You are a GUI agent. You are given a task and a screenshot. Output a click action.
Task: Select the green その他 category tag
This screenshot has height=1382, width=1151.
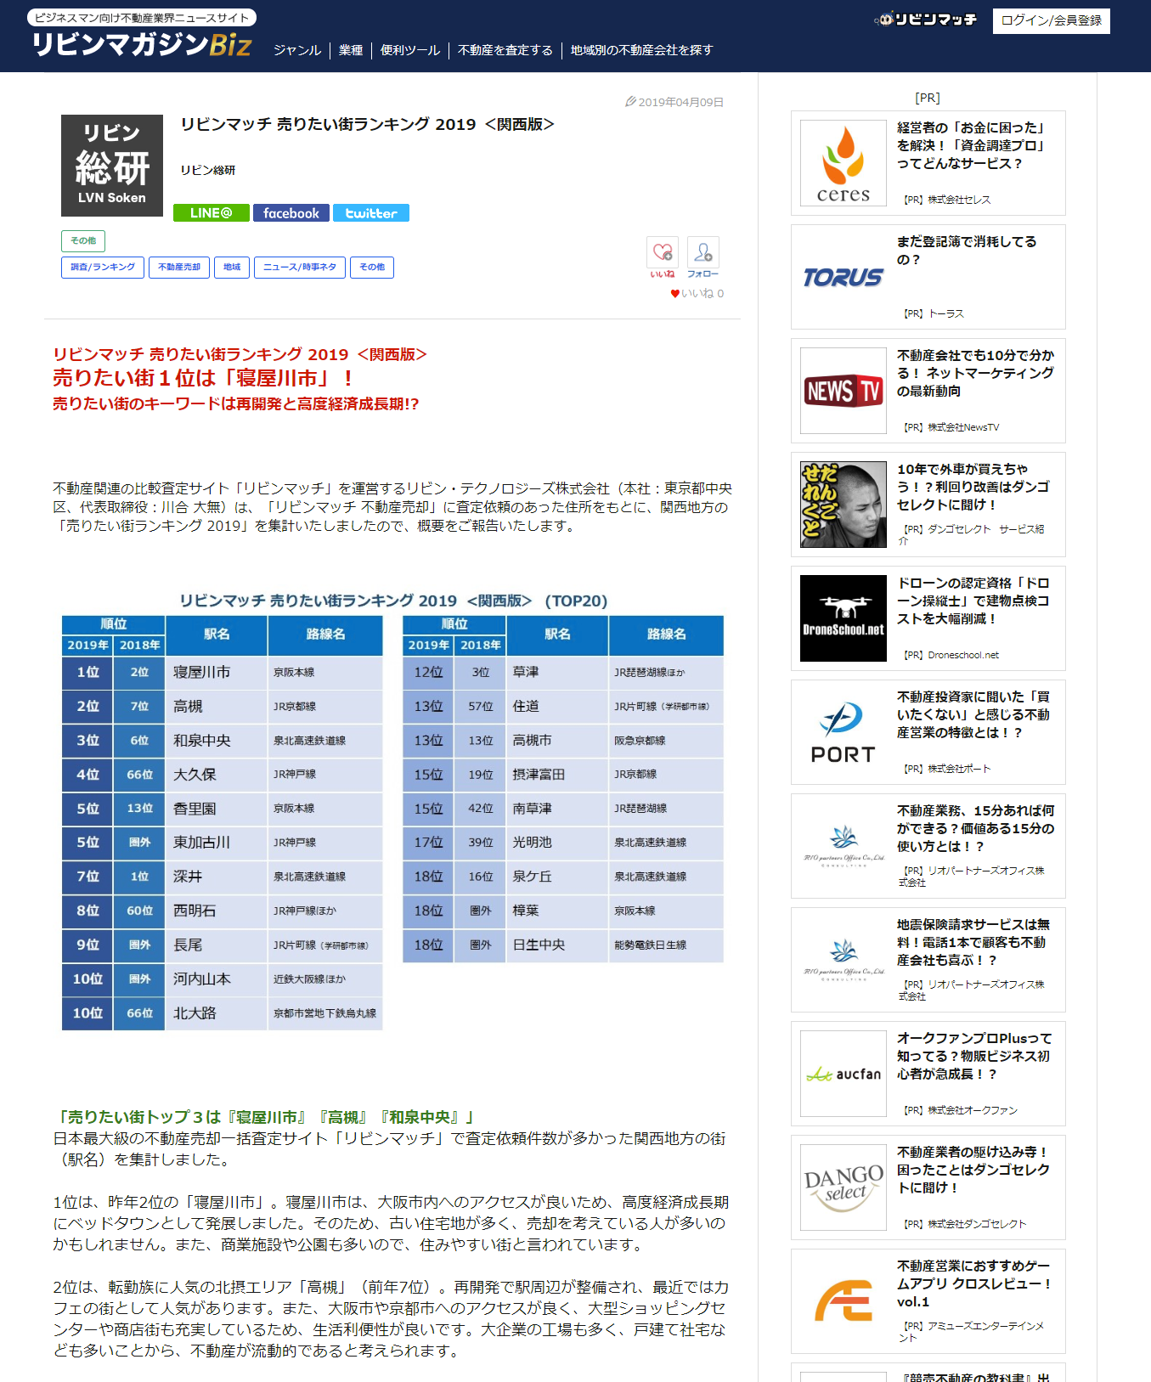[83, 241]
